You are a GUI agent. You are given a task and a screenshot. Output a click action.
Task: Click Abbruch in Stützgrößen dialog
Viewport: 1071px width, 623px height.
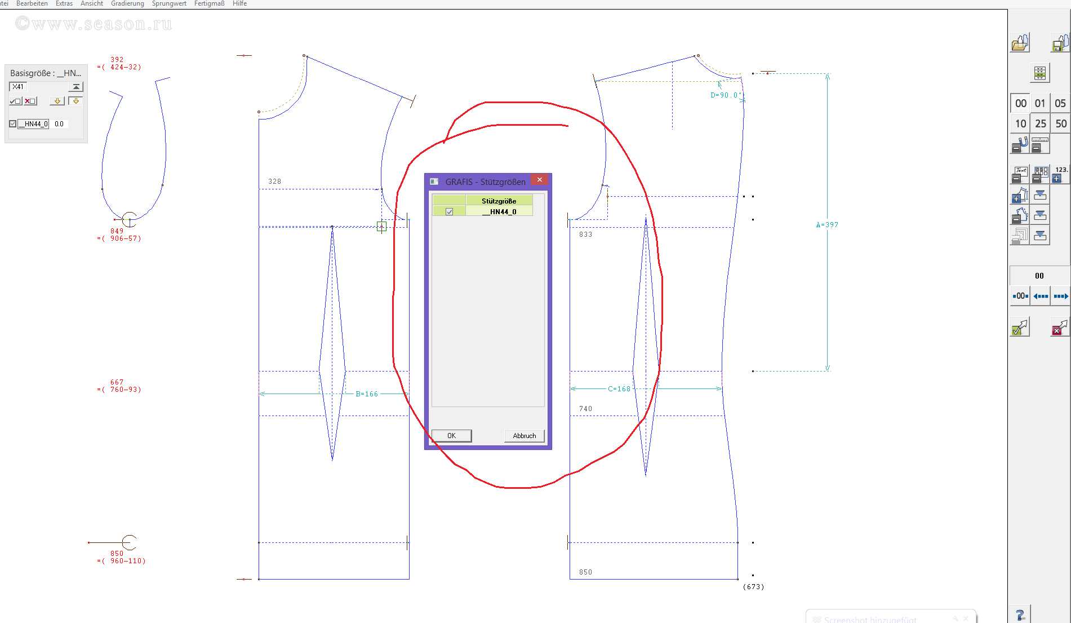point(525,436)
